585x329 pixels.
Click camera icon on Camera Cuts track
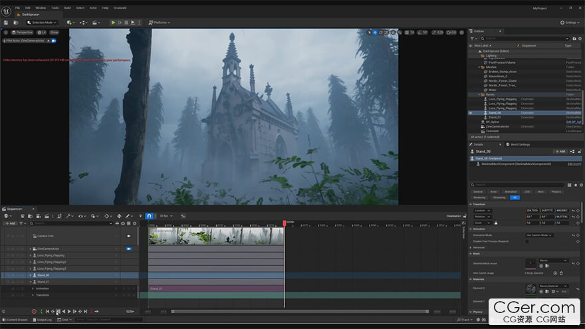point(129,236)
